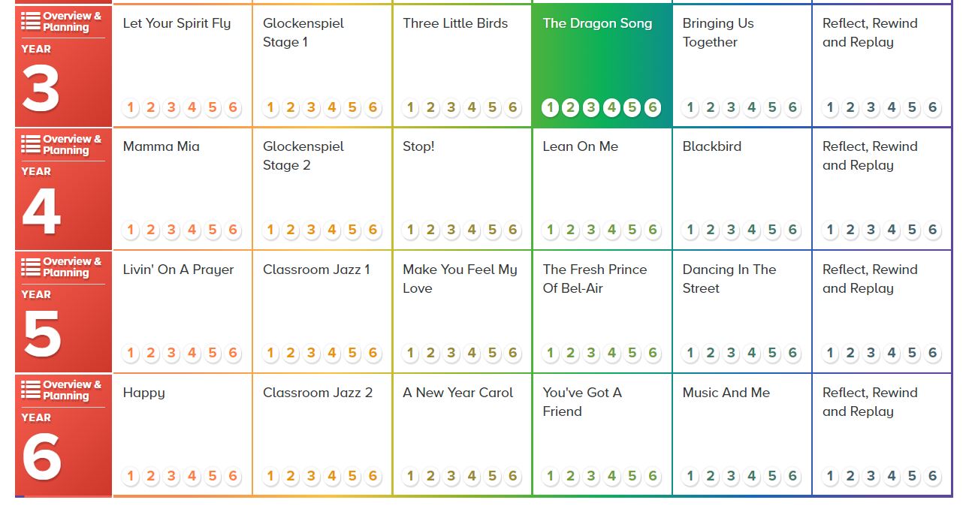The width and height of the screenshot is (972, 509).
Task: Select step 1 of The Dragon Song
Action: pos(550,107)
